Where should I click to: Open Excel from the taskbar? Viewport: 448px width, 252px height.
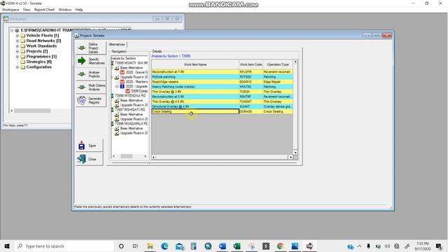pos(237,246)
